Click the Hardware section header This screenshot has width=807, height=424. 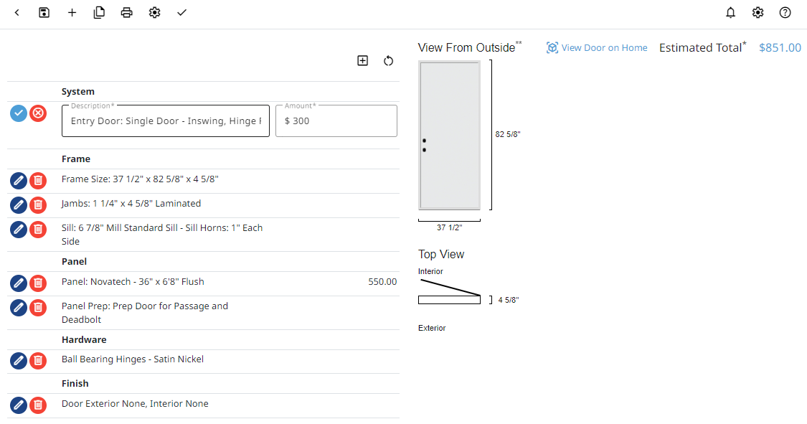(84, 339)
